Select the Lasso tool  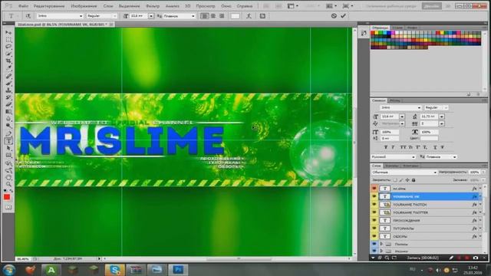pos(8,47)
